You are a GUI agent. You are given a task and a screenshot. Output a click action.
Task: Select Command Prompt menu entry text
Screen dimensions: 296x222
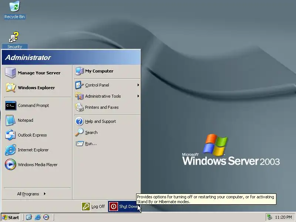click(x=33, y=105)
